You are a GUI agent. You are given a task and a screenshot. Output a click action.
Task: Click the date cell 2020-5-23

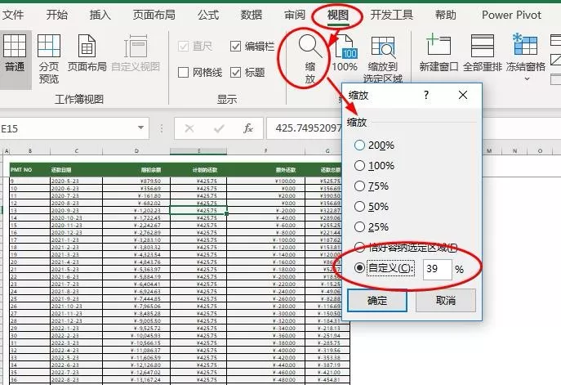click(76, 181)
